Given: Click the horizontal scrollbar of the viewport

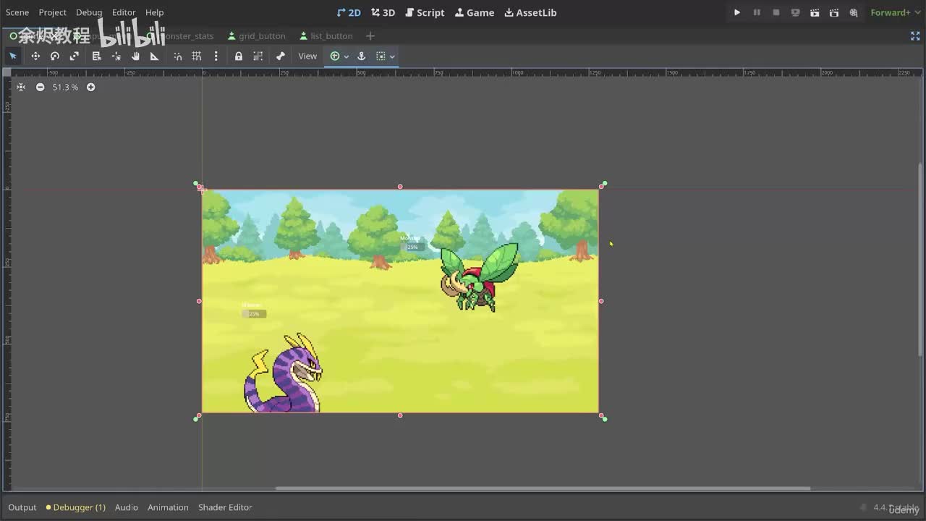Looking at the screenshot, I should tap(543, 488).
